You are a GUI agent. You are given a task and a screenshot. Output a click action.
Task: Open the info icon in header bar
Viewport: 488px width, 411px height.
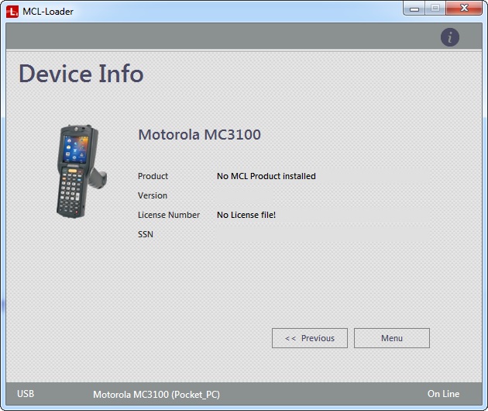(x=450, y=37)
